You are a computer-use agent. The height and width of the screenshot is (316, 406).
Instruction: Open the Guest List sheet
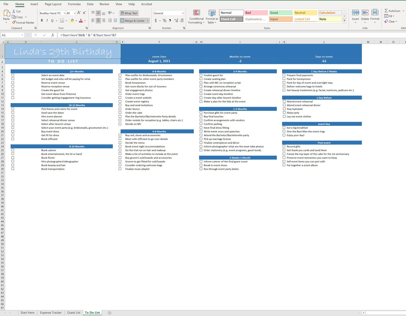click(x=74, y=313)
